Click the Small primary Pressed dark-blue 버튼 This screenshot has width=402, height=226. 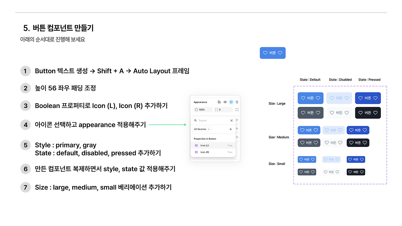pos(356,159)
